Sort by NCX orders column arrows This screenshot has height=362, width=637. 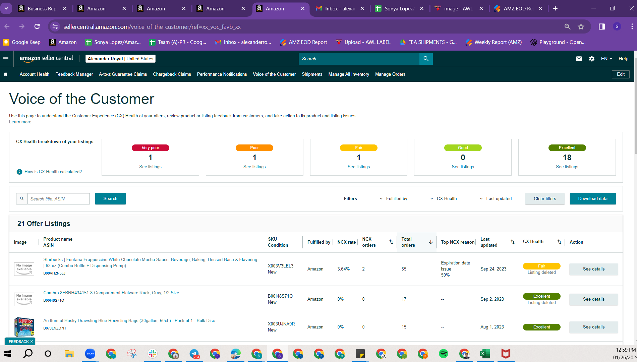pyautogui.click(x=391, y=242)
